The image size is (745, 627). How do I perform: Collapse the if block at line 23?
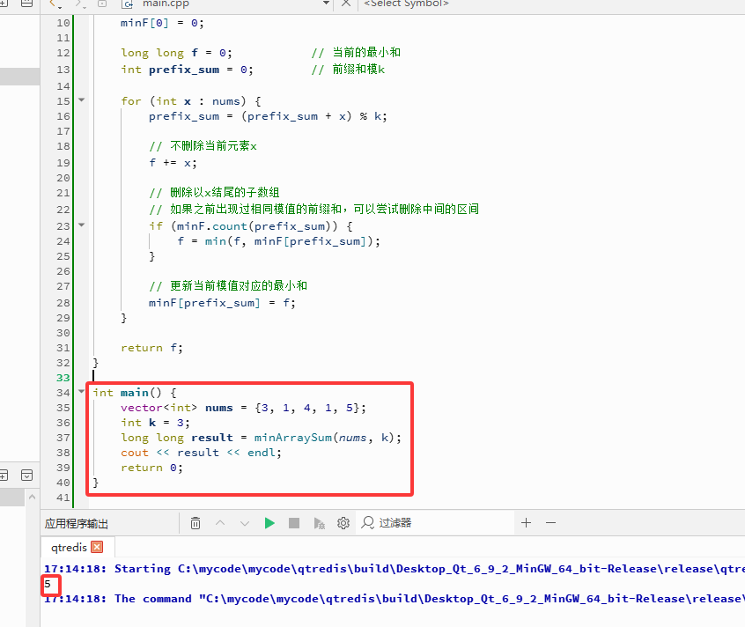pyautogui.click(x=81, y=225)
